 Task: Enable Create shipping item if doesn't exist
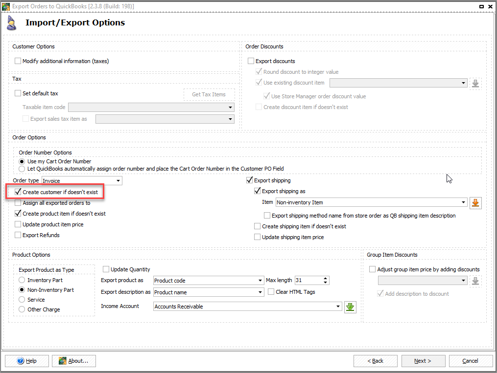coord(258,226)
